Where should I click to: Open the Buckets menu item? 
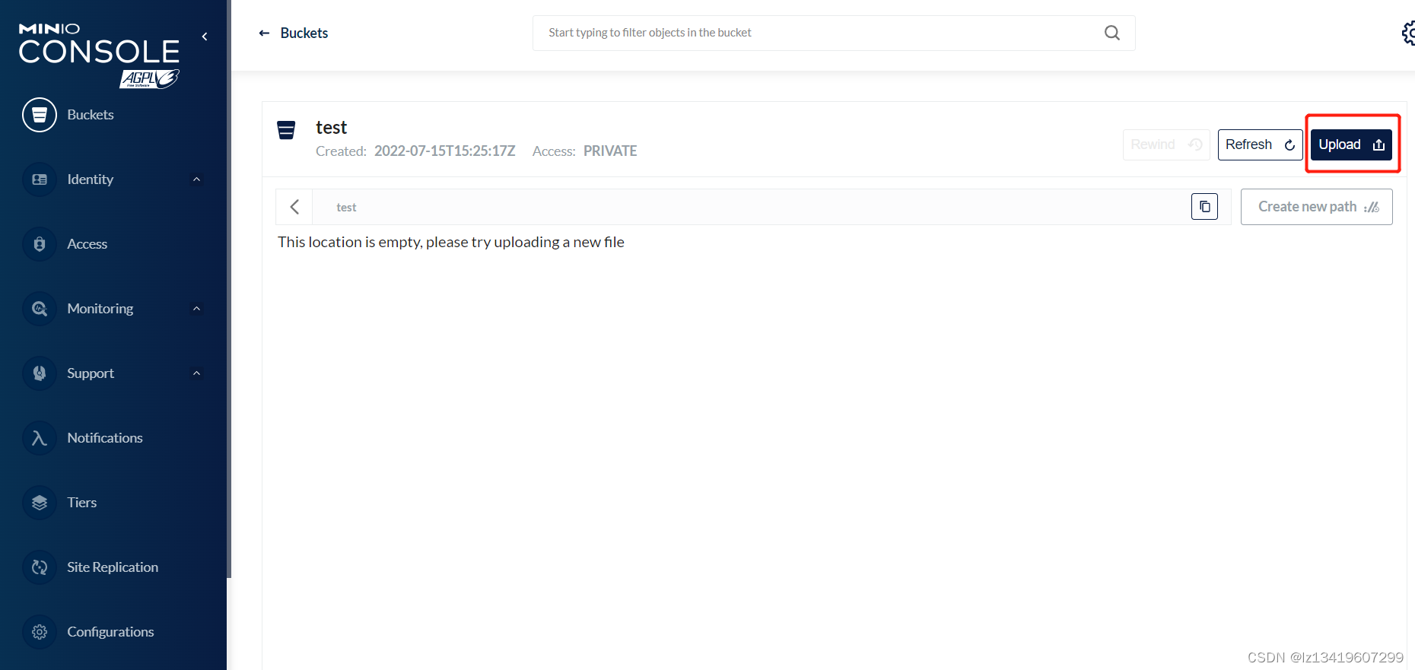tap(91, 115)
